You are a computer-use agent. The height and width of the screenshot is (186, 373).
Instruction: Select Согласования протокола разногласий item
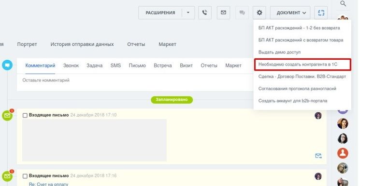click(x=297, y=89)
